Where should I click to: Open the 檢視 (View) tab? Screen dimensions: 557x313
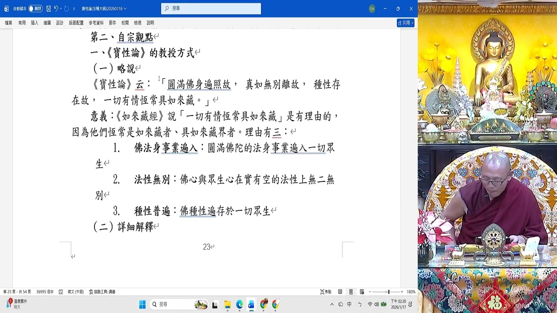pyautogui.click(x=138, y=23)
